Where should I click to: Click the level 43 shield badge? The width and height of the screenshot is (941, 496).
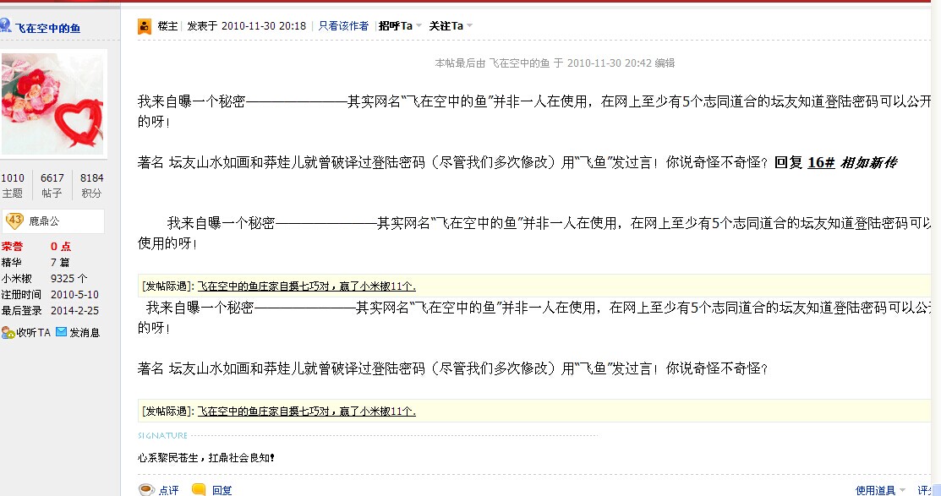(x=14, y=221)
